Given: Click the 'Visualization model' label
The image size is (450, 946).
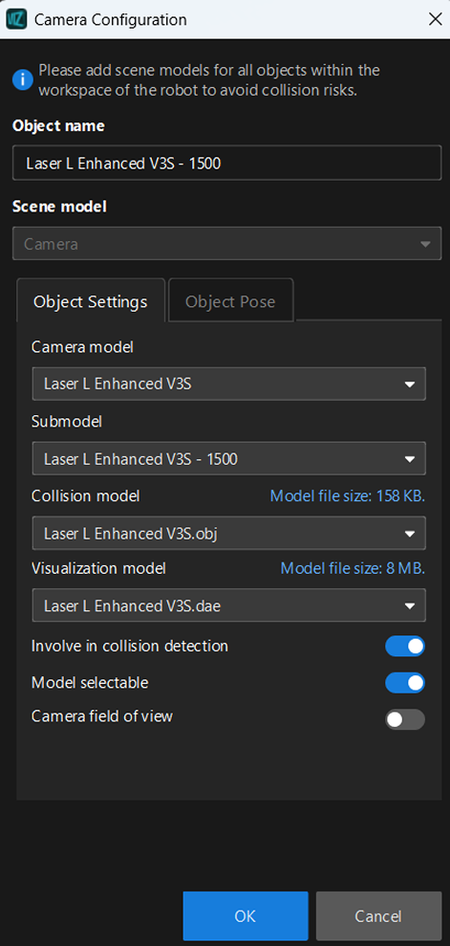Looking at the screenshot, I should pyautogui.click(x=98, y=568).
